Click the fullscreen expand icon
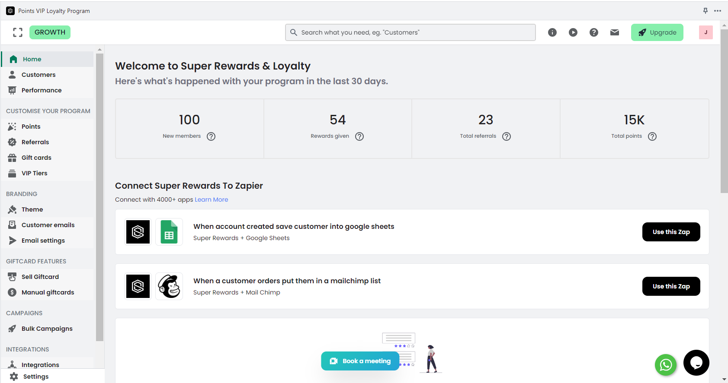728x383 pixels. 18,32
